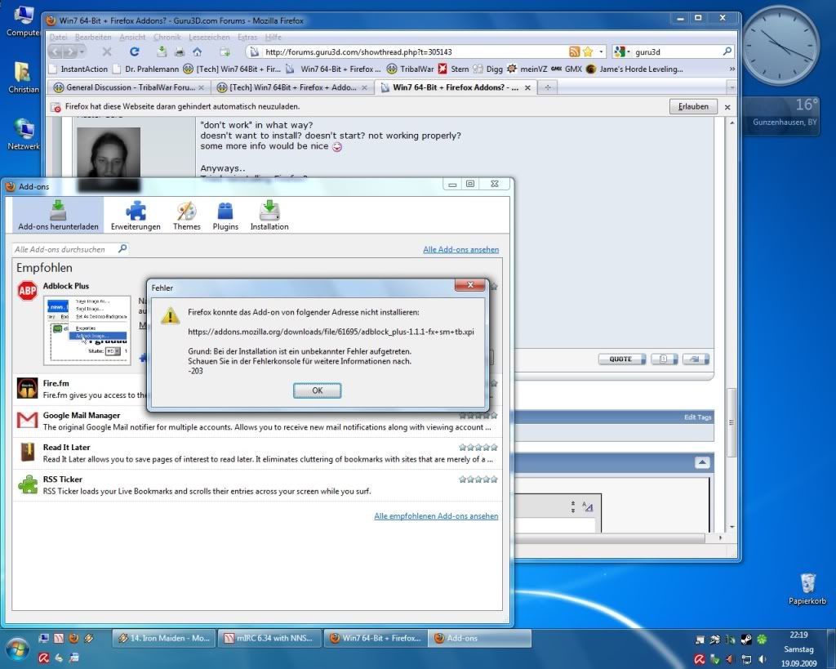
Task: Open the Alle Add-ons ansehen link
Action: pos(460,249)
